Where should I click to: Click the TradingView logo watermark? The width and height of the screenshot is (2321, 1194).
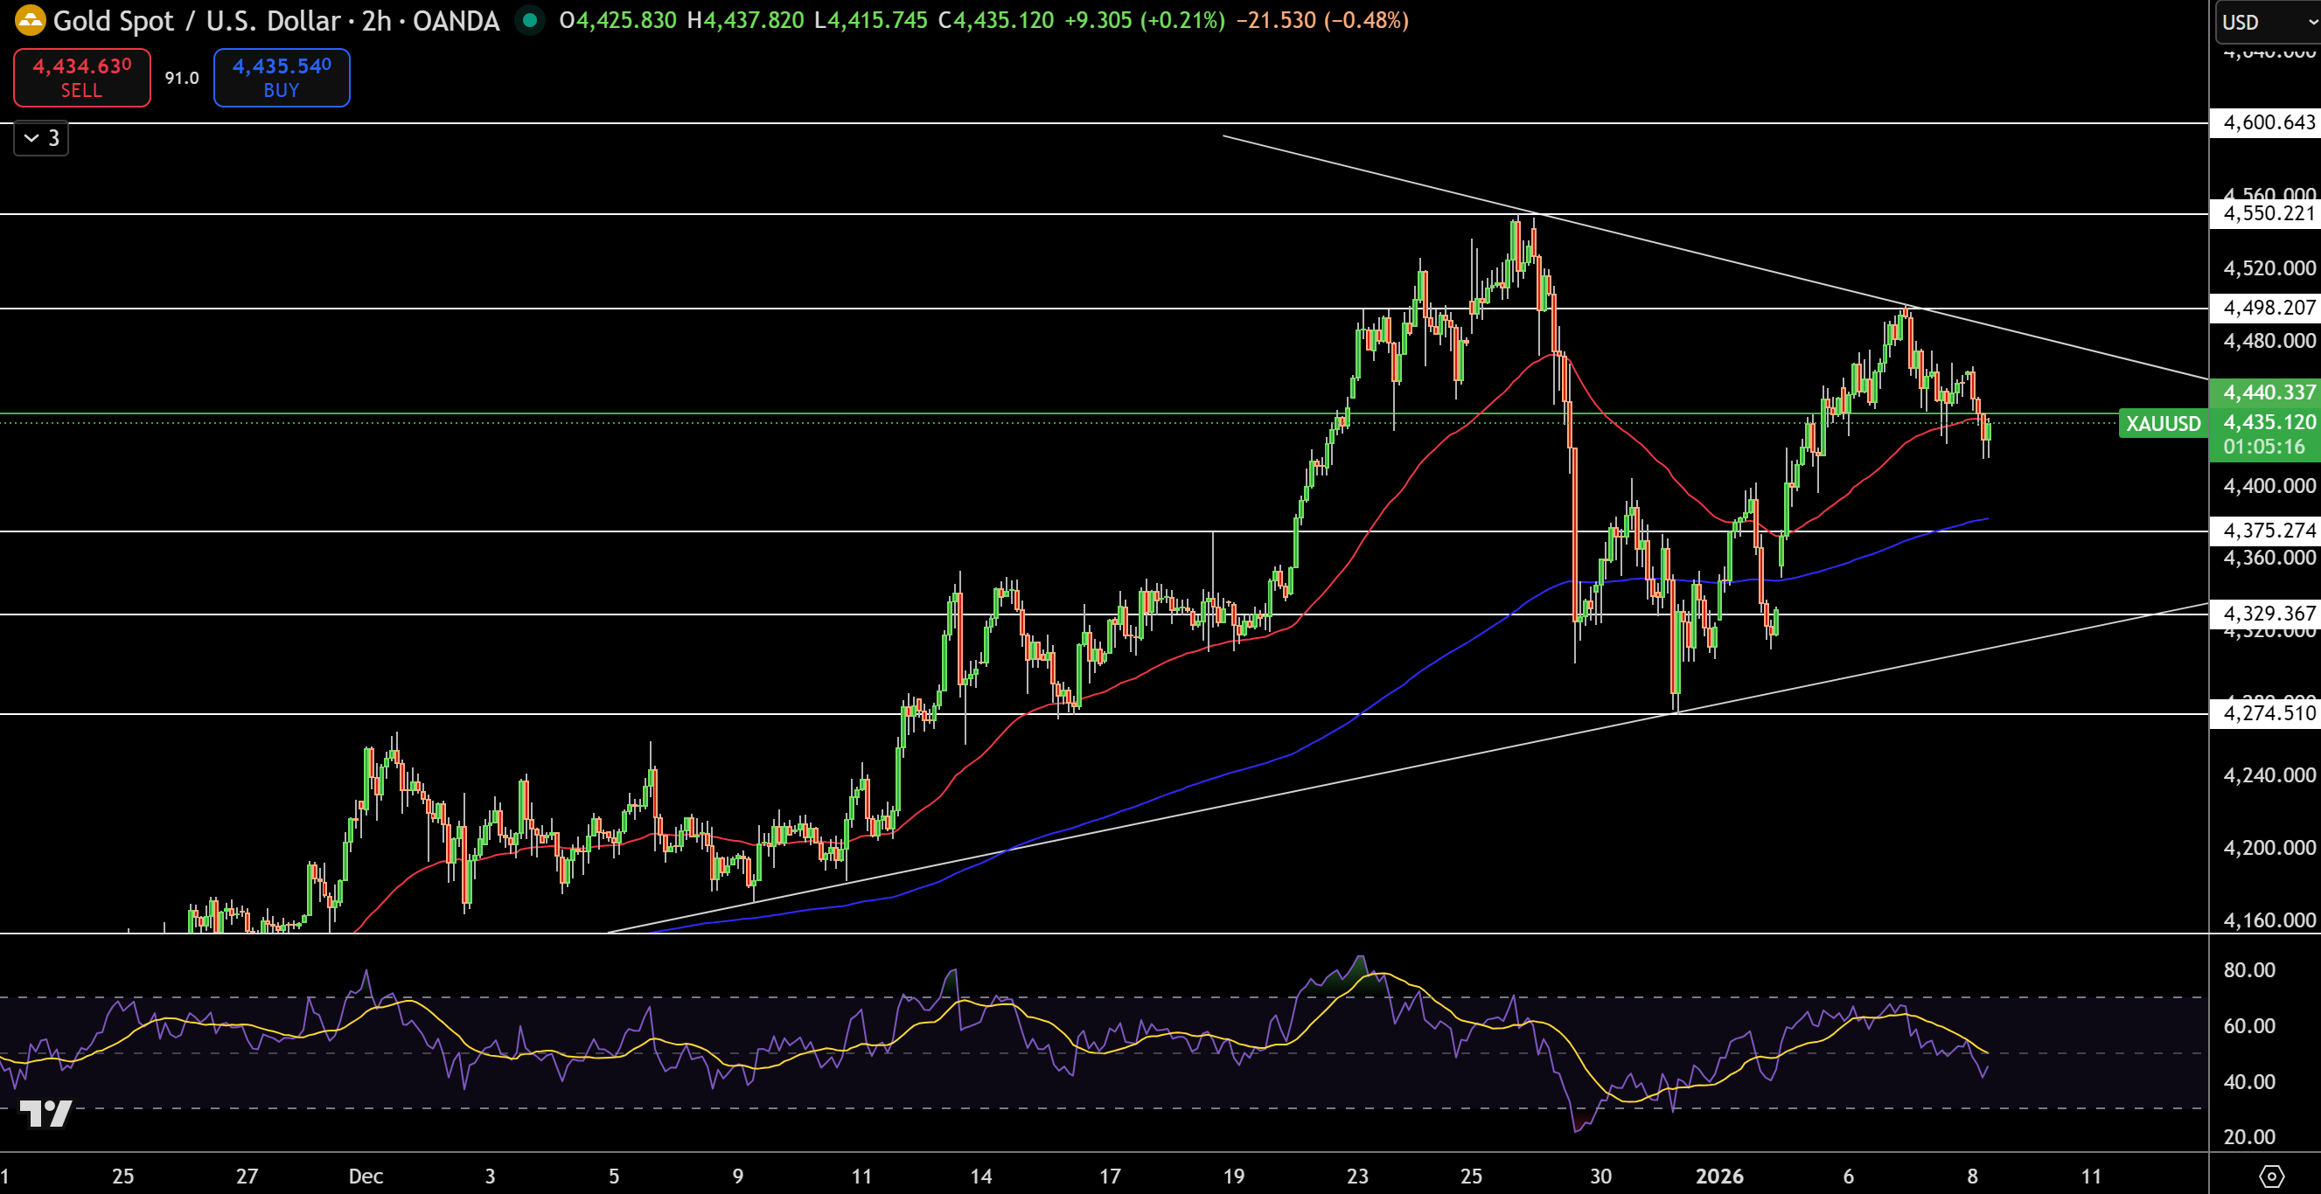45,1114
